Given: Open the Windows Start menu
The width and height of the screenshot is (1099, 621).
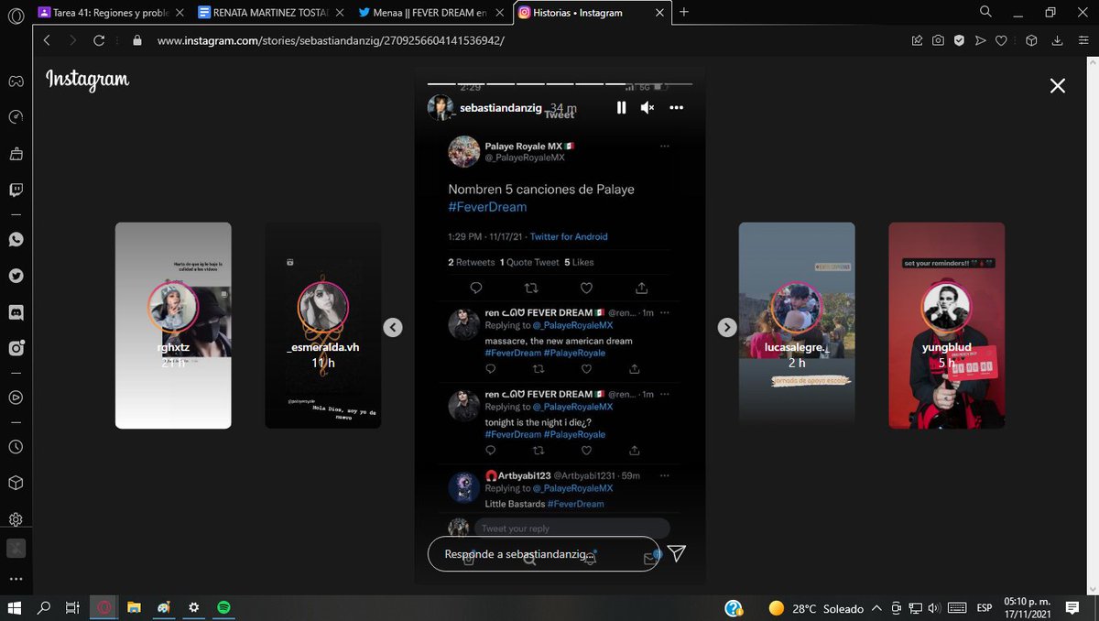Looking at the screenshot, I should [15, 607].
